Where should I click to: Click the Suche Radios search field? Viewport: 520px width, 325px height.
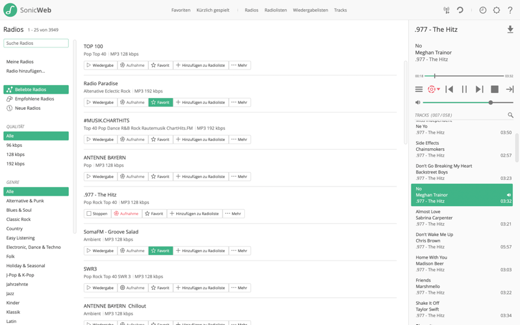36,43
